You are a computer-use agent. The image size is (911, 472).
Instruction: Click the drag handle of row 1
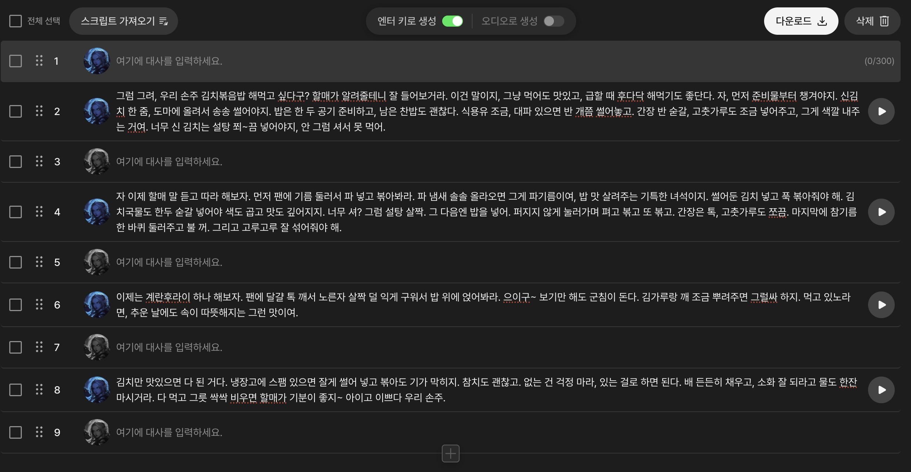(x=39, y=61)
